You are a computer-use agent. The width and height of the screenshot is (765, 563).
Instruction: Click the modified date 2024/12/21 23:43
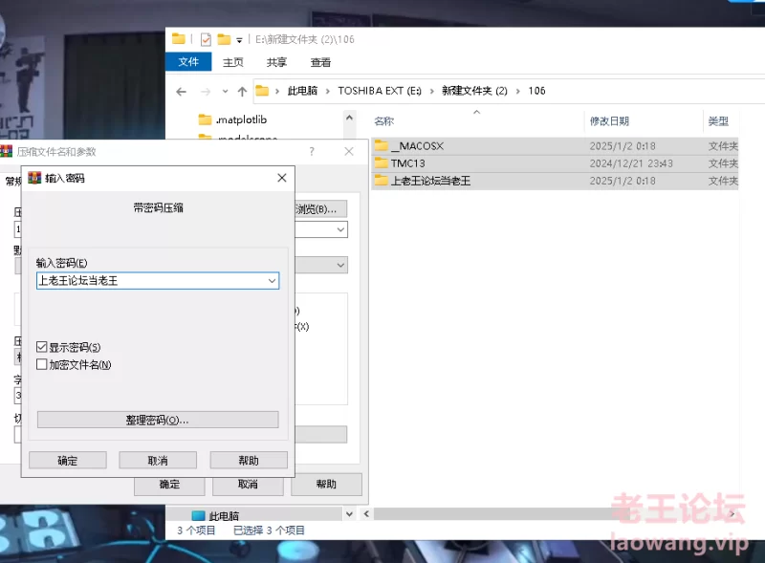tap(631, 163)
